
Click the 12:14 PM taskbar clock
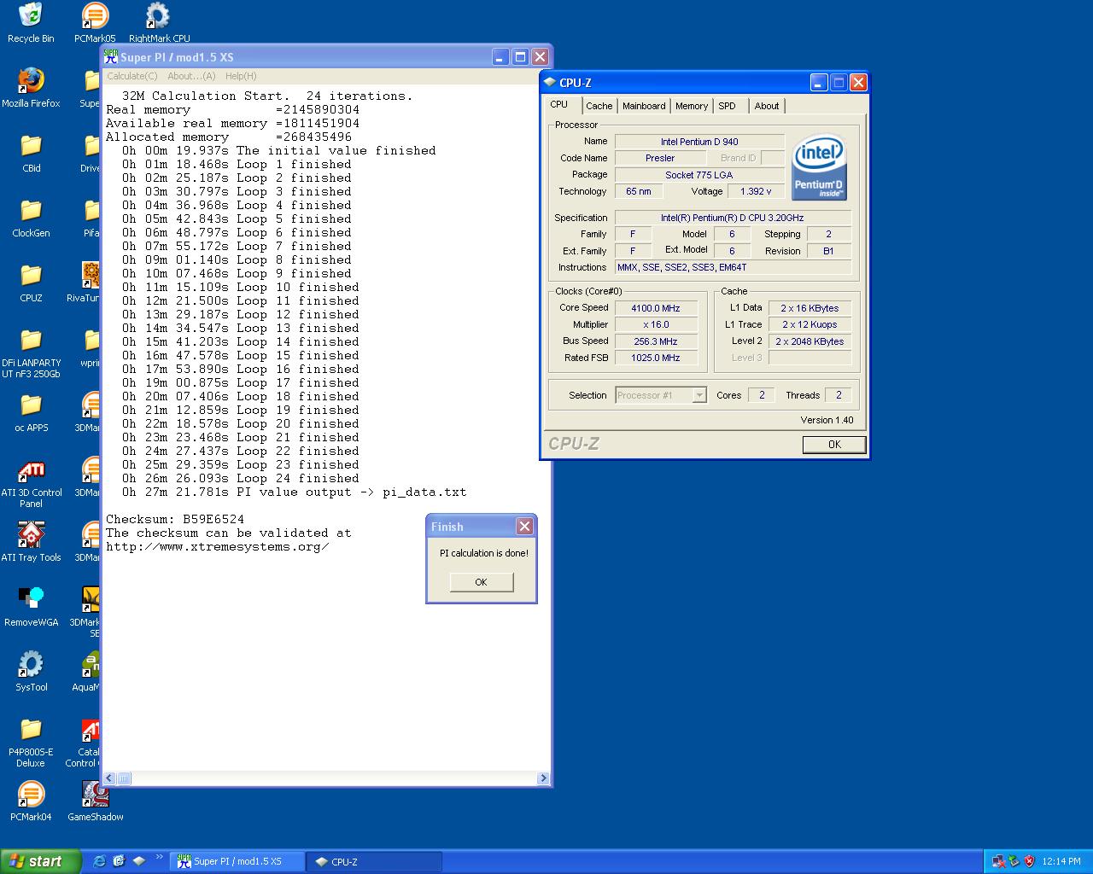coord(1061,861)
